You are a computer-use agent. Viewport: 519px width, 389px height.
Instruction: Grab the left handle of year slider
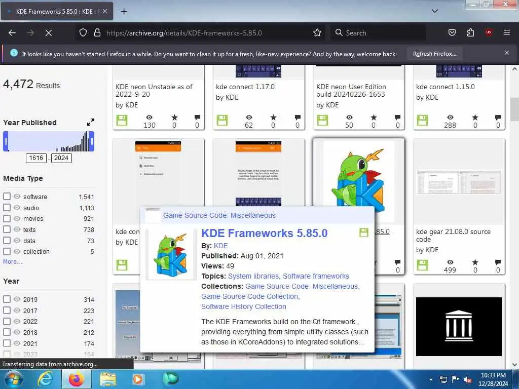[6, 141]
